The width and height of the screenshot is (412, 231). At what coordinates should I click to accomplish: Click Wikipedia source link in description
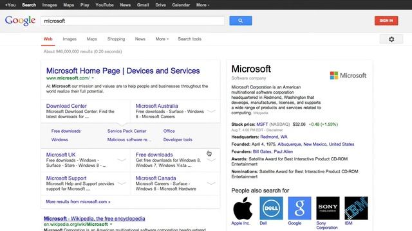tap(260, 113)
